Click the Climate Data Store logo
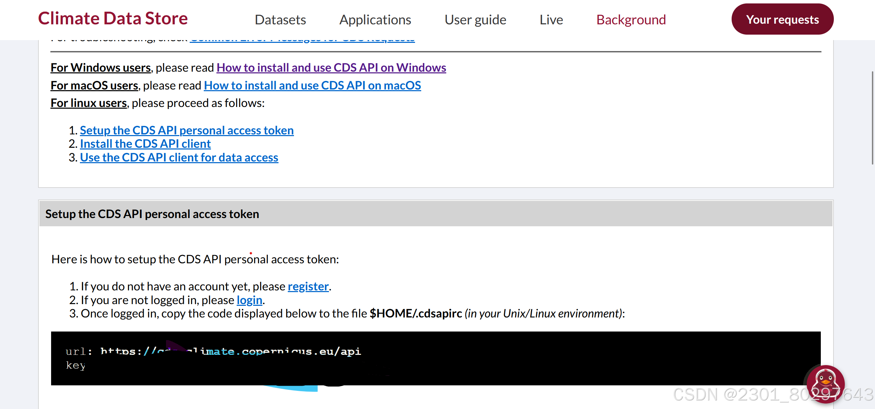This screenshot has height=409, width=875. point(113,19)
